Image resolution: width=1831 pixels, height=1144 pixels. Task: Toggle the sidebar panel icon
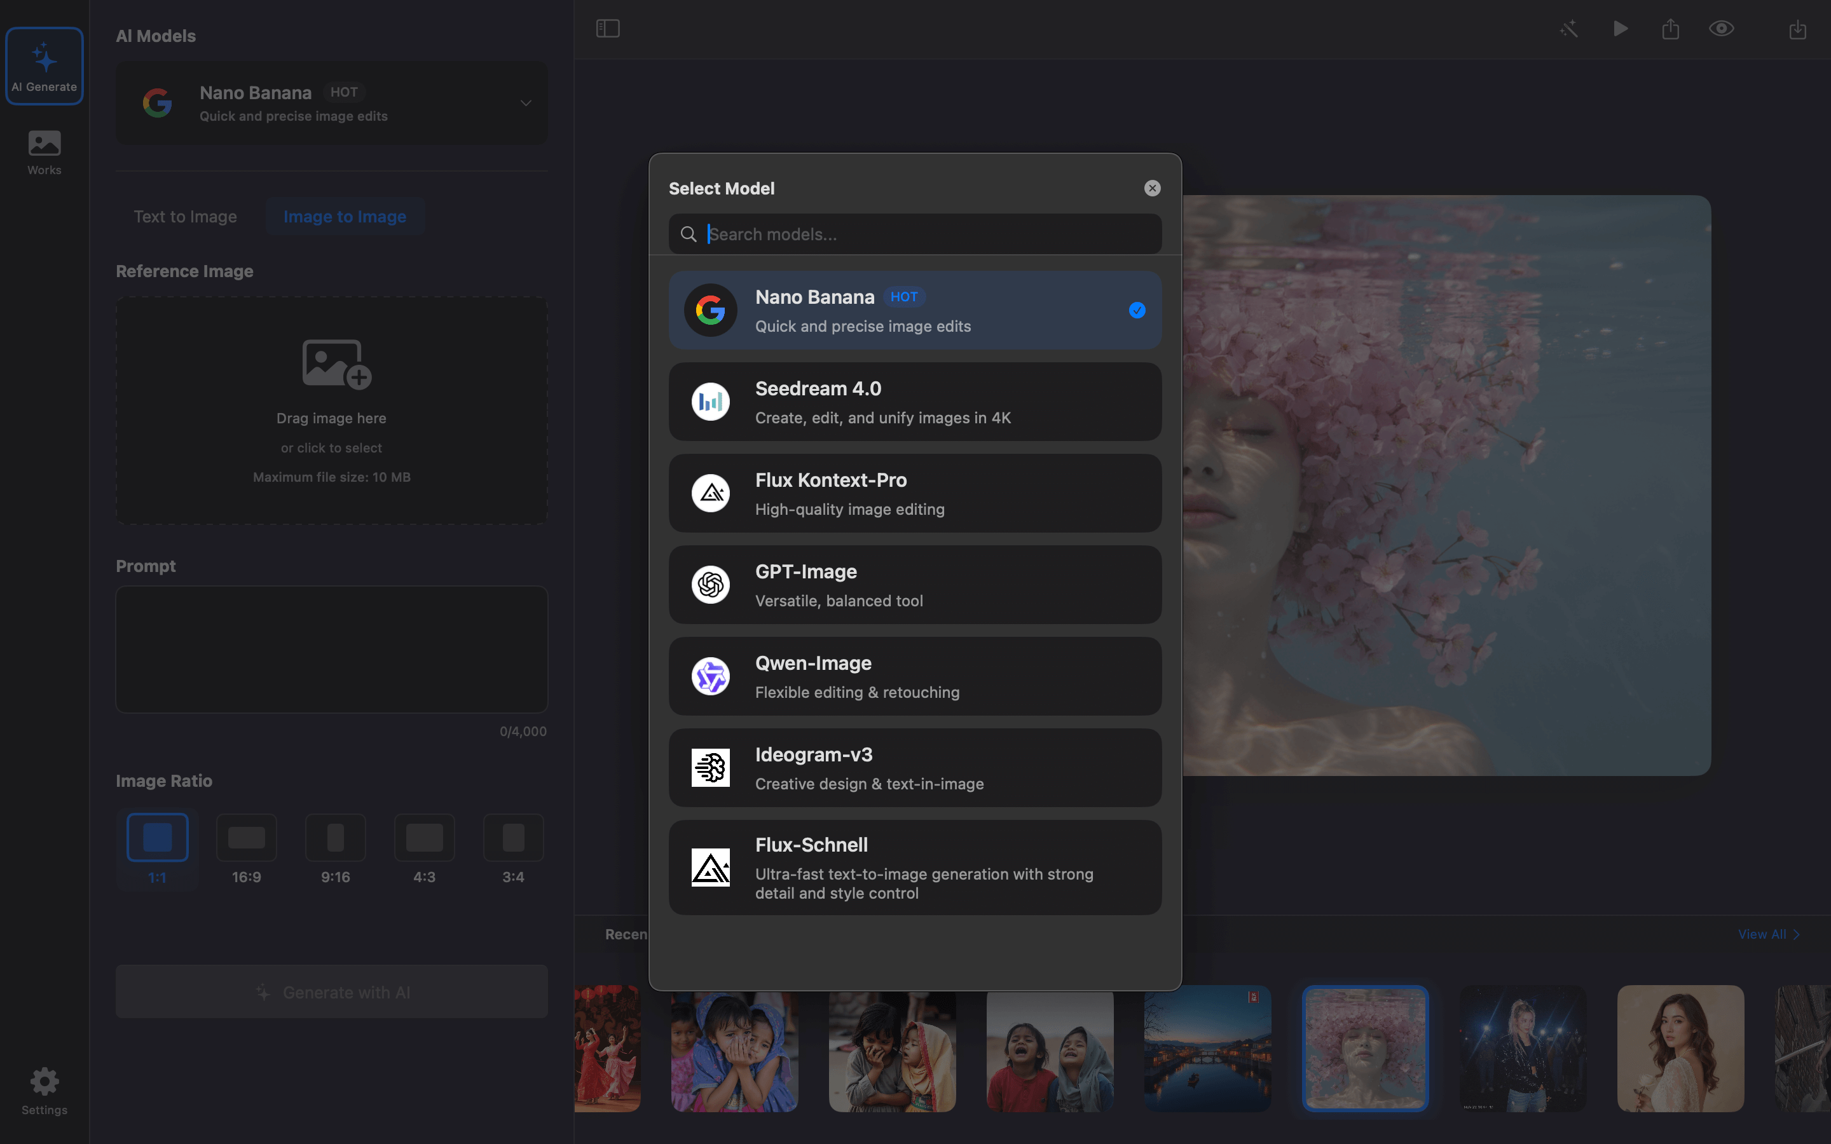coord(608,29)
